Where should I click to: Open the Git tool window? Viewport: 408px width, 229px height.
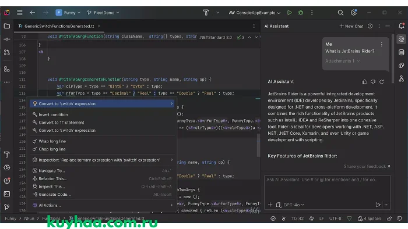pos(7,207)
